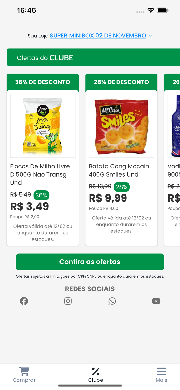Open the McCain Smiles product thumbnail
The width and height of the screenshot is (180, 390).
click(121, 126)
